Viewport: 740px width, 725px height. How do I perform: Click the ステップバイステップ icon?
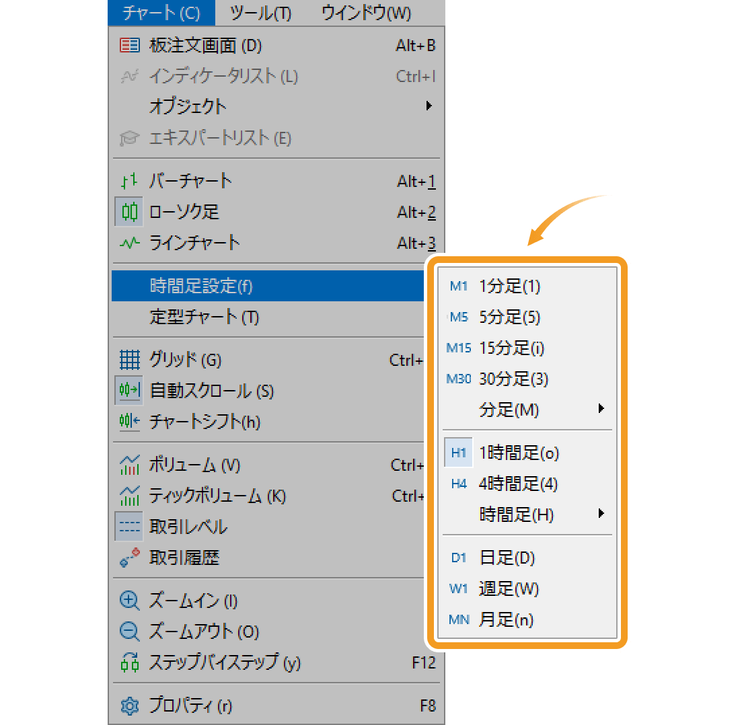129,662
